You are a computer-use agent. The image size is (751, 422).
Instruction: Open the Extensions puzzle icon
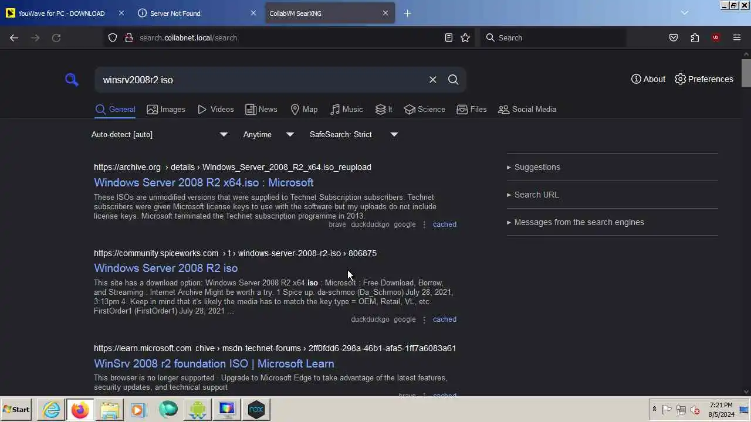click(695, 38)
